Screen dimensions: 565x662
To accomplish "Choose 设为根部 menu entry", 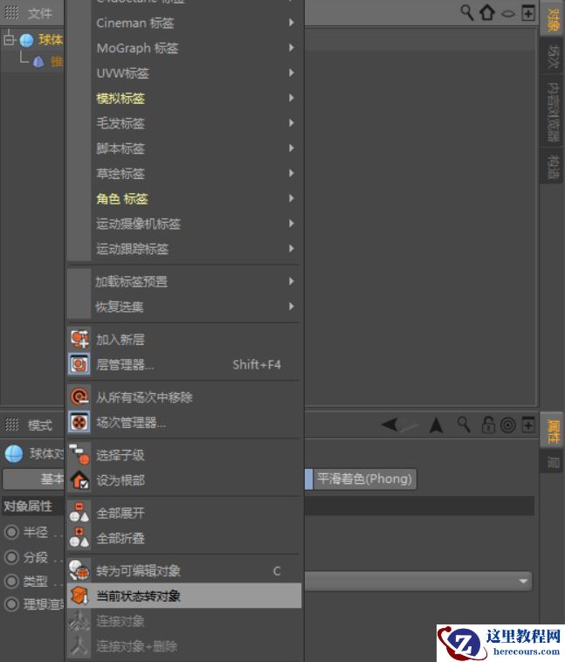I will click(185, 479).
